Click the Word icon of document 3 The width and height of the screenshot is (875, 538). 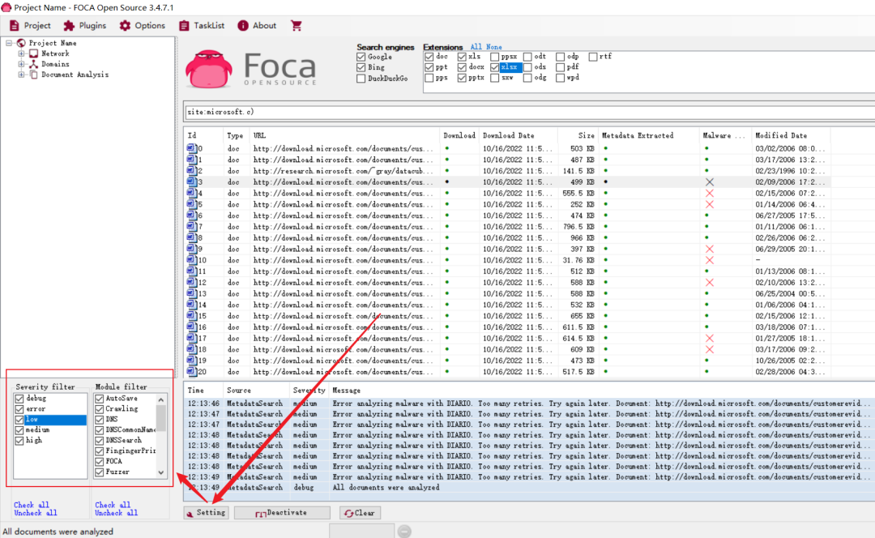191,182
